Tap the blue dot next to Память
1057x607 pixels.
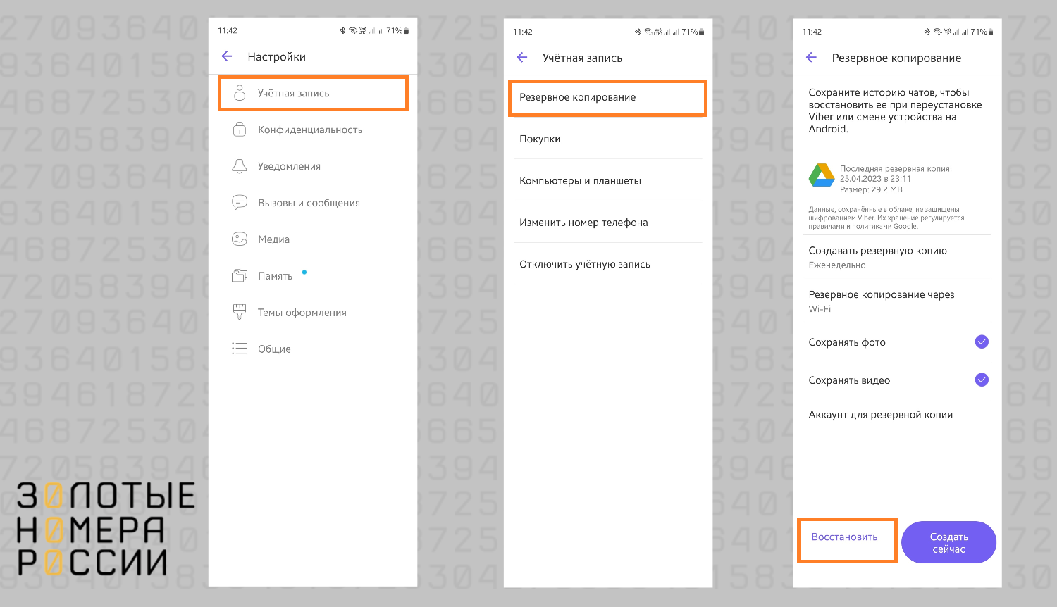[x=304, y=272]
